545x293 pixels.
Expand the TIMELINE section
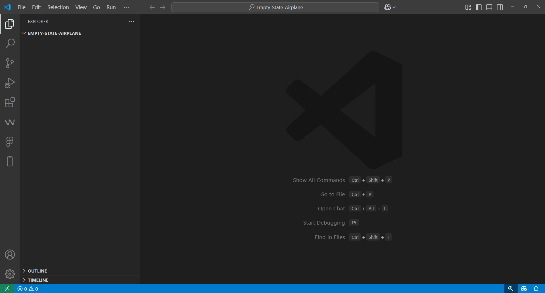click(x=80, y=280)
